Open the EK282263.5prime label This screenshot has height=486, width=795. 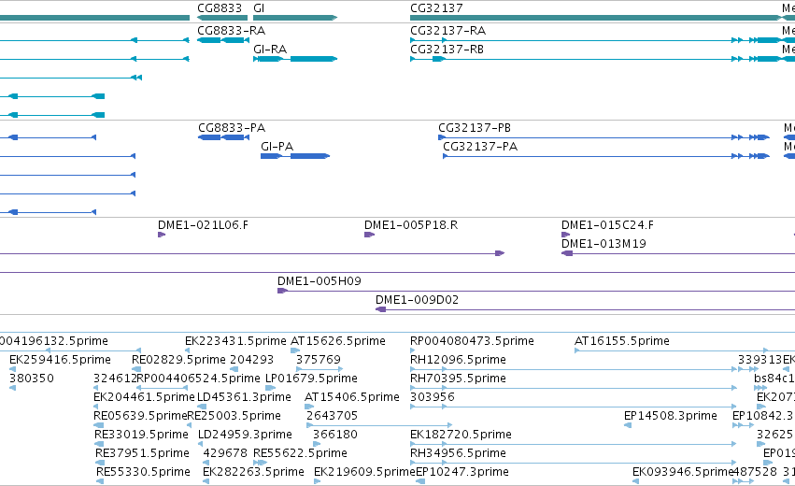[x=253, y=472]
